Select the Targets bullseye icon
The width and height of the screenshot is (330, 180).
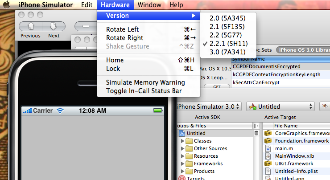[182, 178]
